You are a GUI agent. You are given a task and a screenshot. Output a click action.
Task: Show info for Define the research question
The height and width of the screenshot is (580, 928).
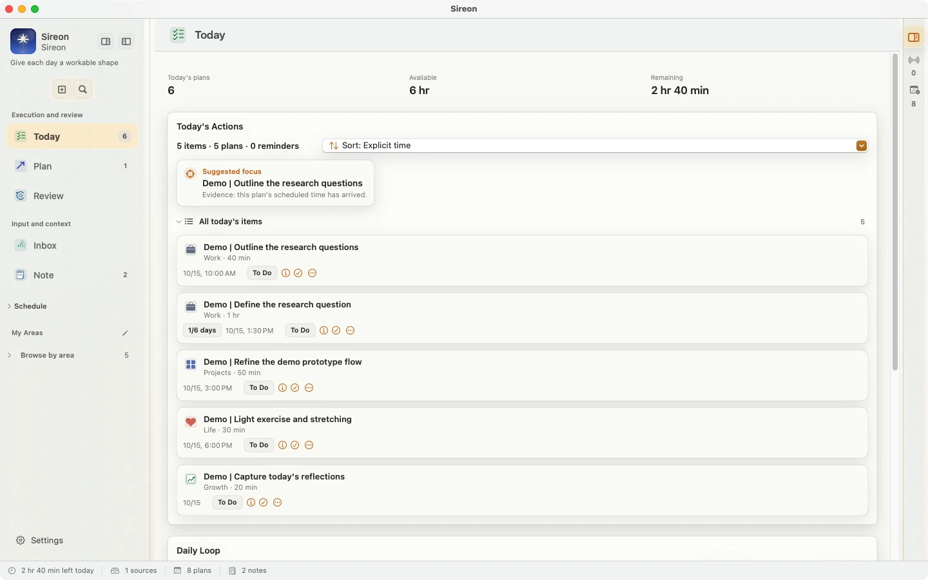pyautogui.click(x=324, y=331)
